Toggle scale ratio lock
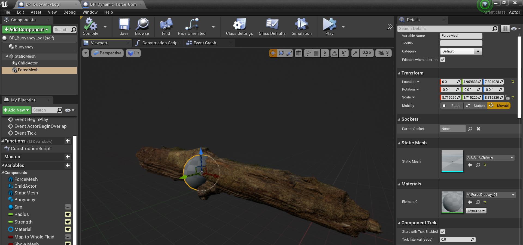 (x=507, y=97)
